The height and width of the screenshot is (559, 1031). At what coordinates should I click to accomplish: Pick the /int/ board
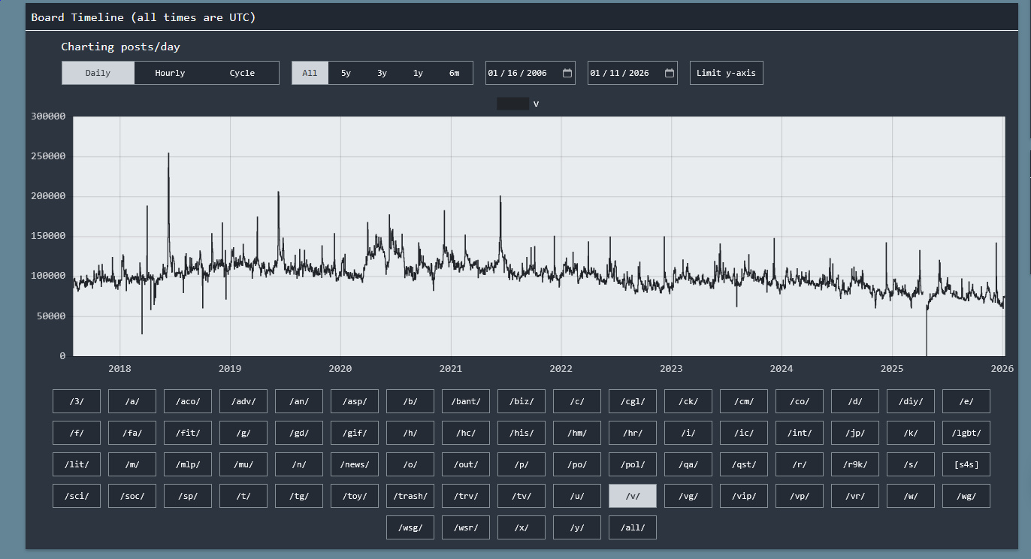coord(800,433)
